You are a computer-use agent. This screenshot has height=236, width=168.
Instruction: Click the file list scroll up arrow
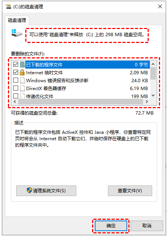[153, 64]
